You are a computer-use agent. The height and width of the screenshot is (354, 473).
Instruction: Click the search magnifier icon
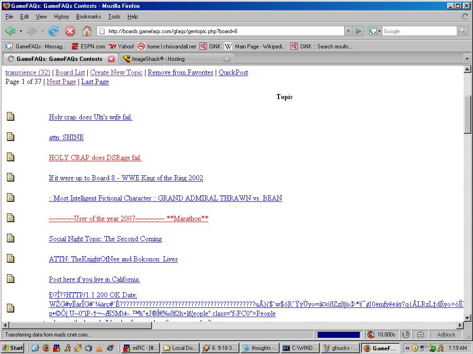tap(462, 31)
